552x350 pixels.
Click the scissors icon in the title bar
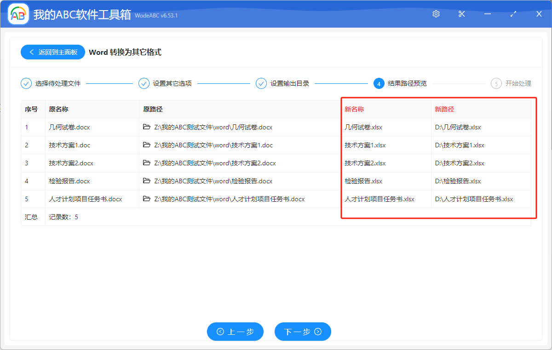(461, 14)
